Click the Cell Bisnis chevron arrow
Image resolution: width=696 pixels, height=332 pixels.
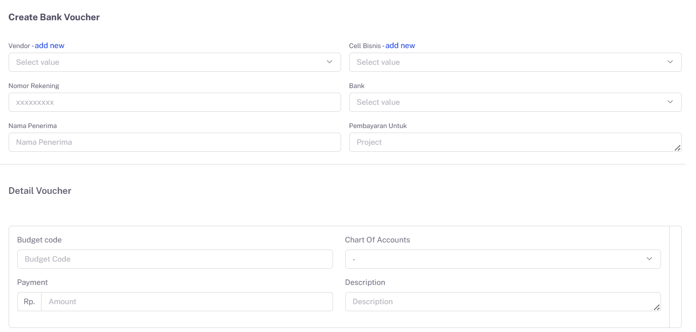coord(670,62)
